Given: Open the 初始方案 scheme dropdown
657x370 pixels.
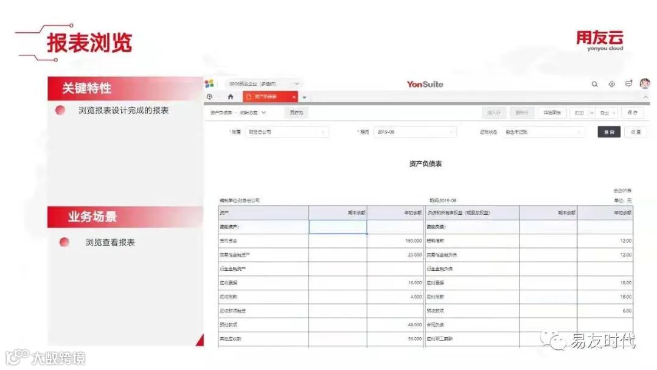Looking at the screenshot, I should pyautogui.click(x=253, y=113).
